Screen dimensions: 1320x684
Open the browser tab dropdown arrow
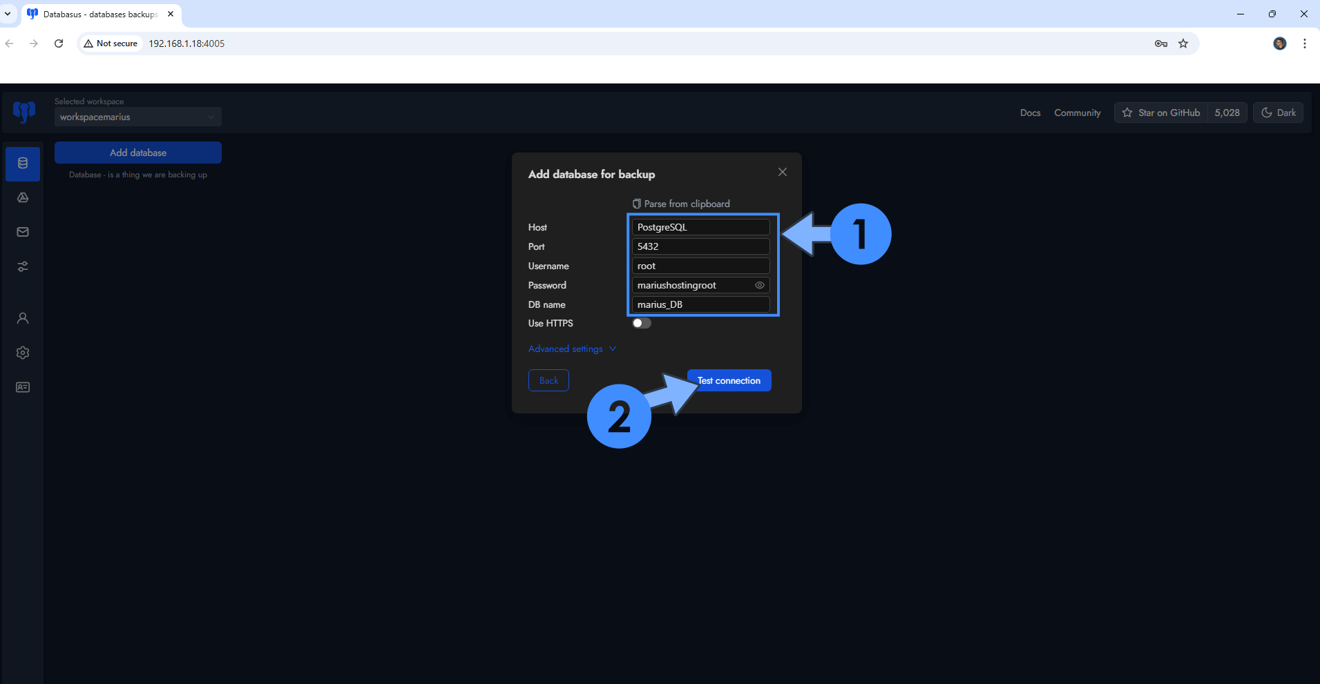(8, 14)
